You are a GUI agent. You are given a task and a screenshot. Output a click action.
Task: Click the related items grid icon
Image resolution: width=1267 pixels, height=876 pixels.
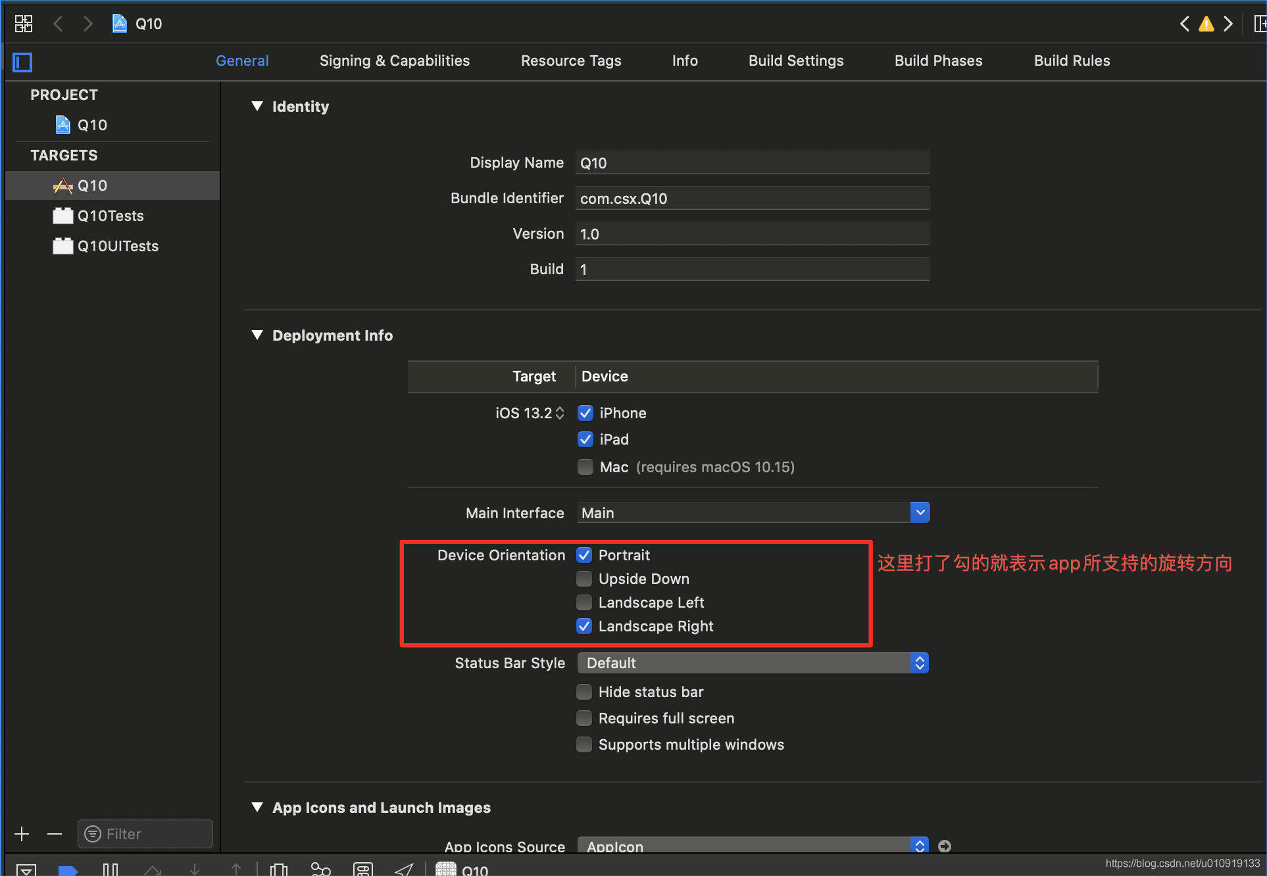point(24,24)
